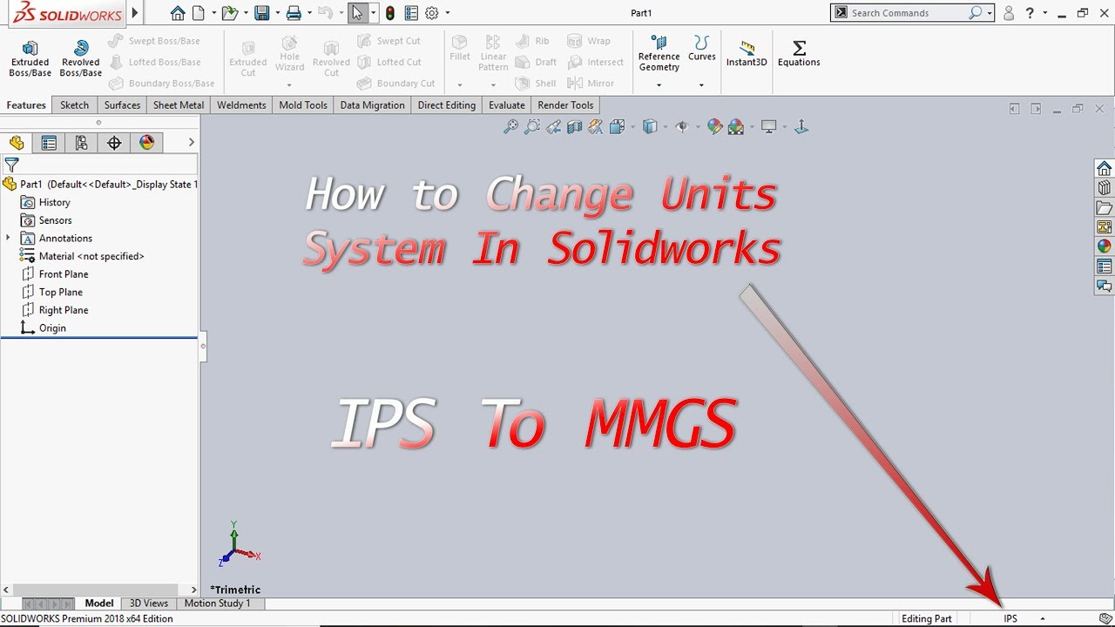
Task: Click the Previous View icon
Action: 553,127
